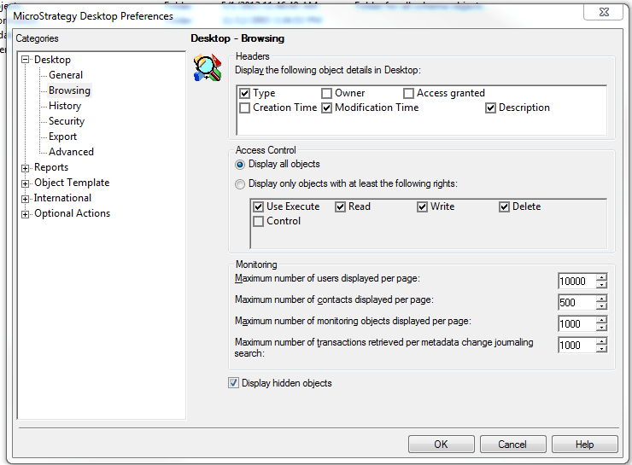Toggle the Description header checkbox
Screen dimensions: 632x465
point(490,108)
